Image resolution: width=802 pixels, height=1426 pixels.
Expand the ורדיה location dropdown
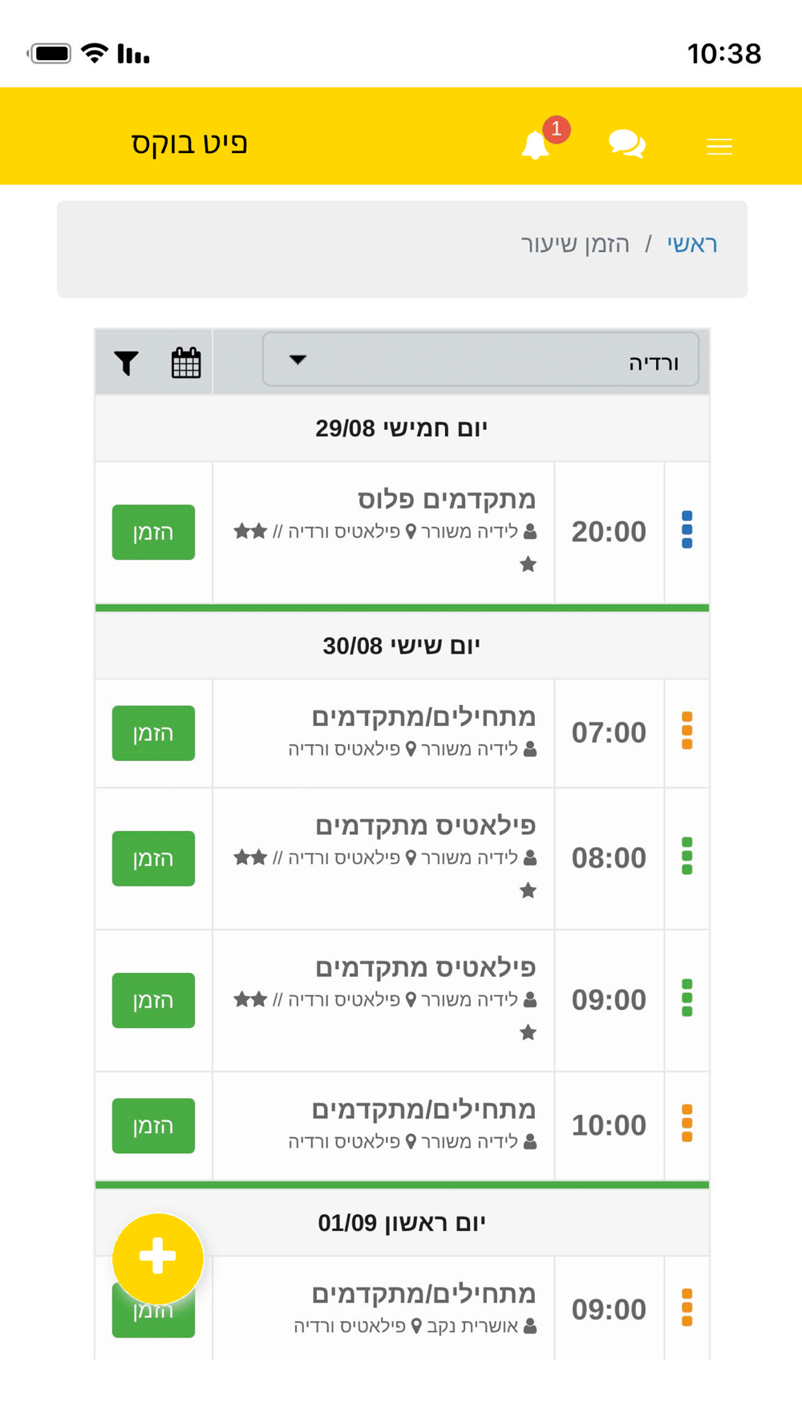coord(480,359)
